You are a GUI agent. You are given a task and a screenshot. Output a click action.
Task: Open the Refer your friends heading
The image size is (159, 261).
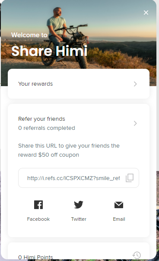(x=41, y=119)
